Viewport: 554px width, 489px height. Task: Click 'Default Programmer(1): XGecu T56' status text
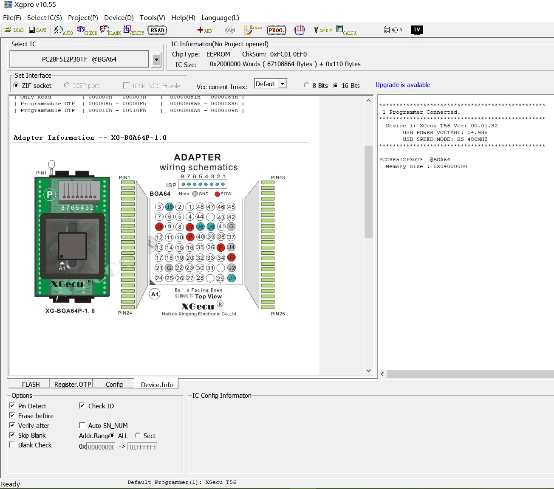tap(182, 482)
